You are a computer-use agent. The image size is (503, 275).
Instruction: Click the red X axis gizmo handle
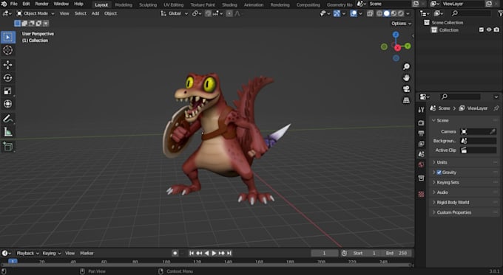tap(397, 48)
